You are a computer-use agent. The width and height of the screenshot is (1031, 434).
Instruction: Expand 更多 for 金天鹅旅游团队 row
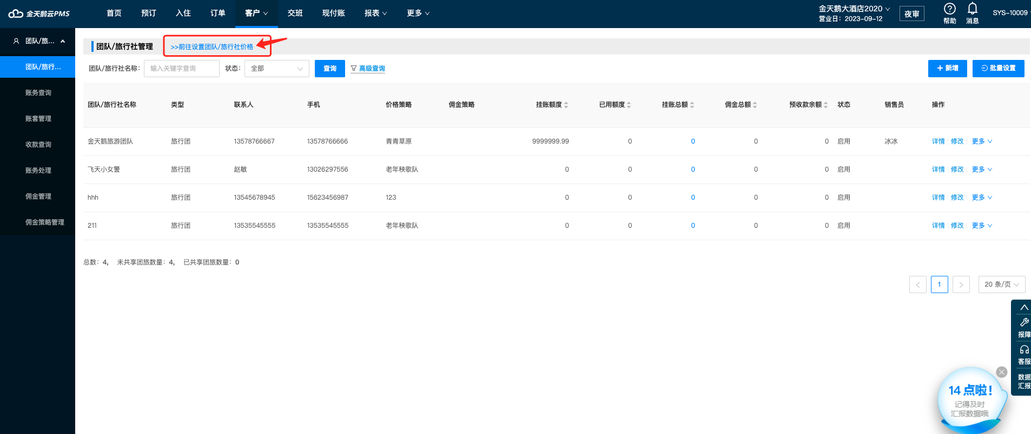(982, 141)
